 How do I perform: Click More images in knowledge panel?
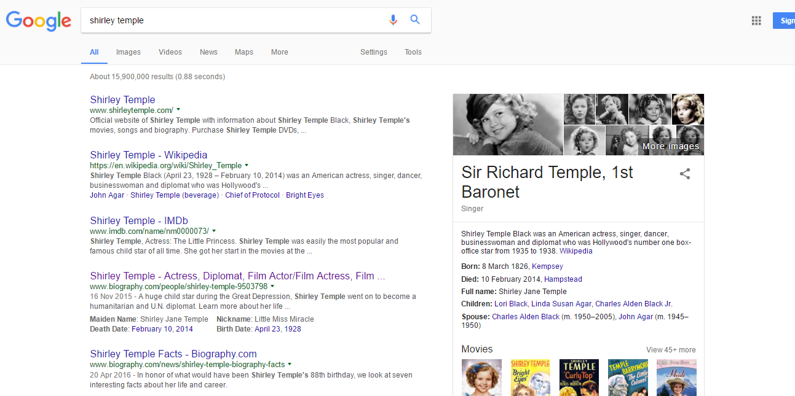click(671, 146)
